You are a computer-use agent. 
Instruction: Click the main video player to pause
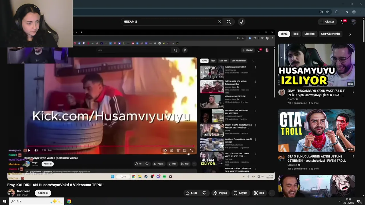[x=141, y=105]
